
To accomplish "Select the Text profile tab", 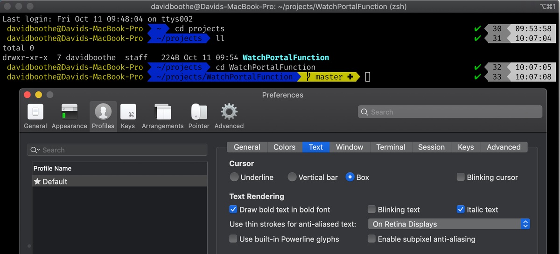I will click(316, 147).
